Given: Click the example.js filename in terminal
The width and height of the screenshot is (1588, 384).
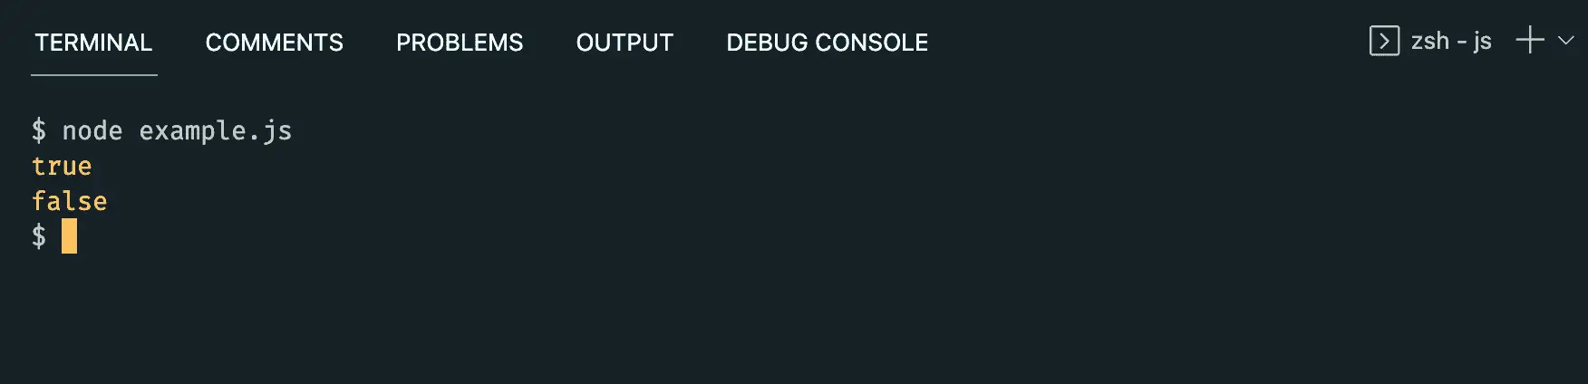Looking at the screenshot, I should tap(216, 131).
